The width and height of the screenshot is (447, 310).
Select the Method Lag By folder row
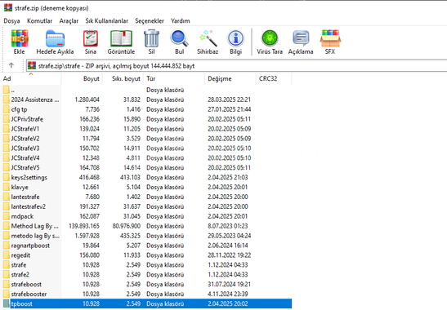click(146, 226)
